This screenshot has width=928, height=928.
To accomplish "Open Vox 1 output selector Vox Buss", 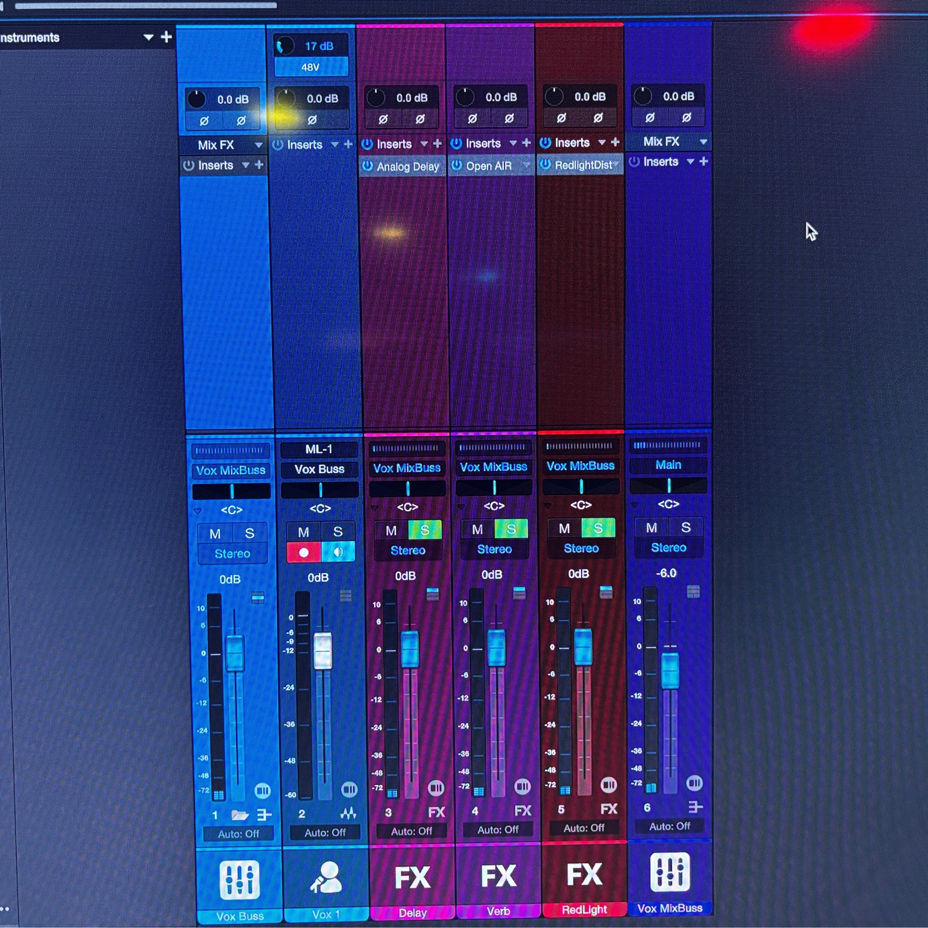I will [319, 469].
